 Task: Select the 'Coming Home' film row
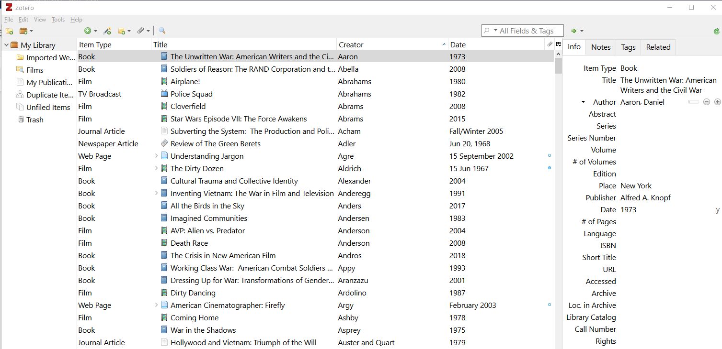(315, 317)
